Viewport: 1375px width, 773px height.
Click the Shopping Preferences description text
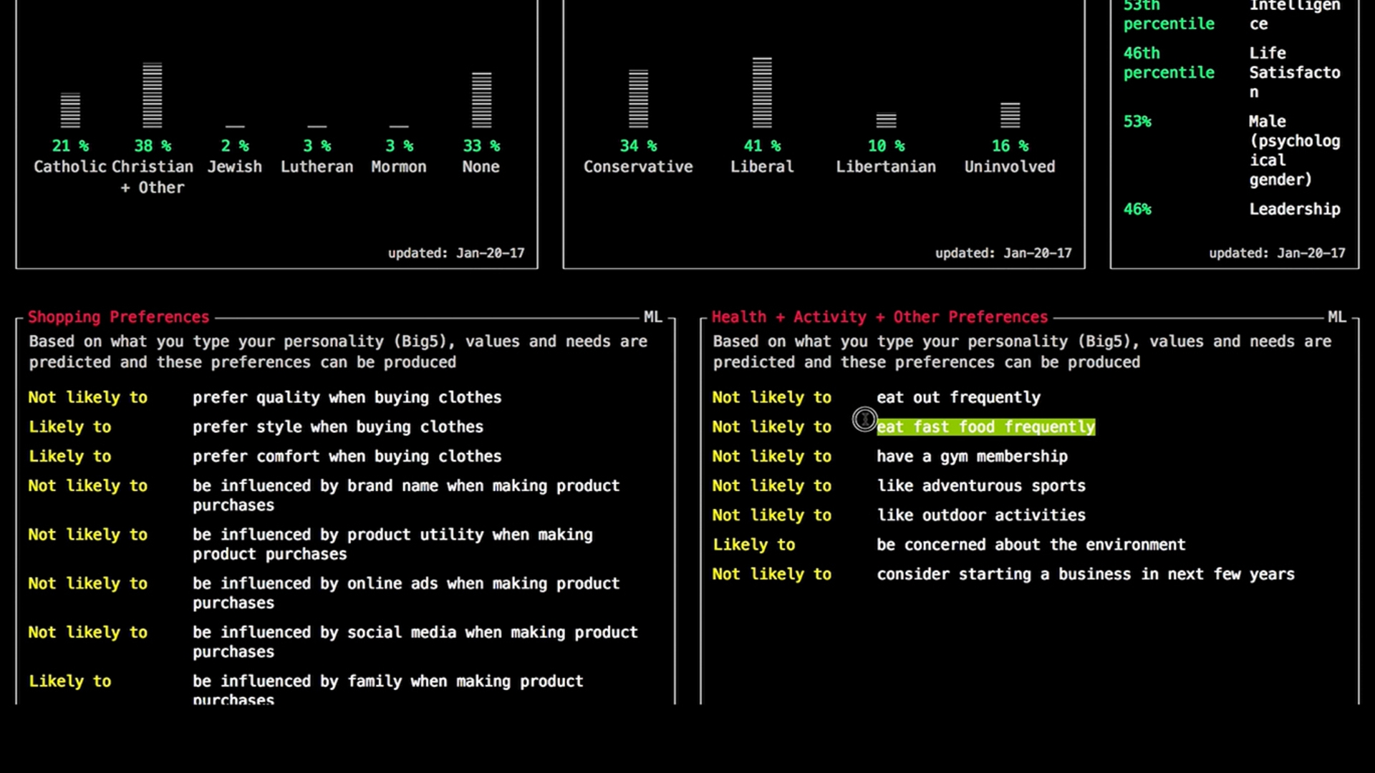(338, 351)
